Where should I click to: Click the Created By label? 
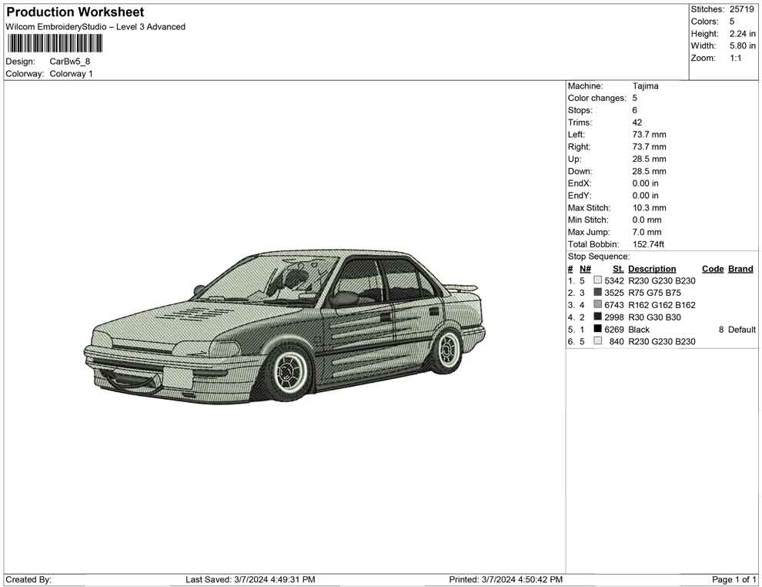[x=28, y=579]
